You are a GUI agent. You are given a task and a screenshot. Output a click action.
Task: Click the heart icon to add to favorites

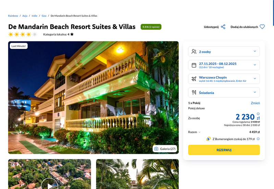tap(262, 27)
